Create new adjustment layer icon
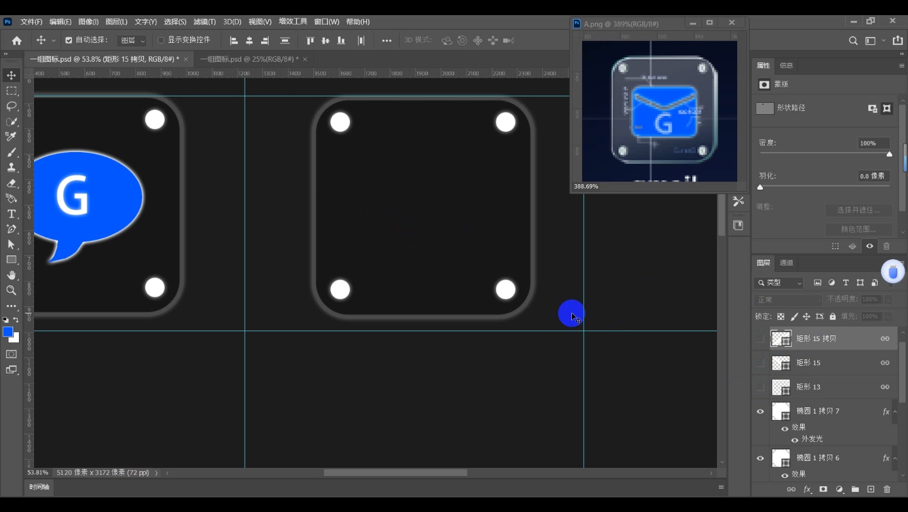 [839, 489]
